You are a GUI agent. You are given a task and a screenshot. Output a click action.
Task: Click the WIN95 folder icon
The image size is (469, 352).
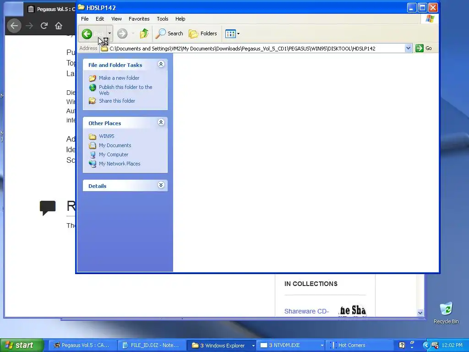[x=93, y=137]
